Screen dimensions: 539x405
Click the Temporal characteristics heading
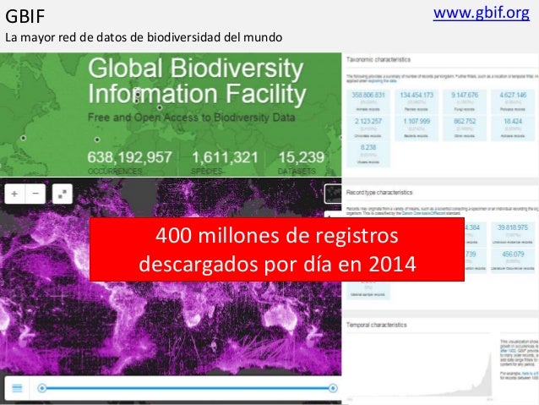[377, 325]
